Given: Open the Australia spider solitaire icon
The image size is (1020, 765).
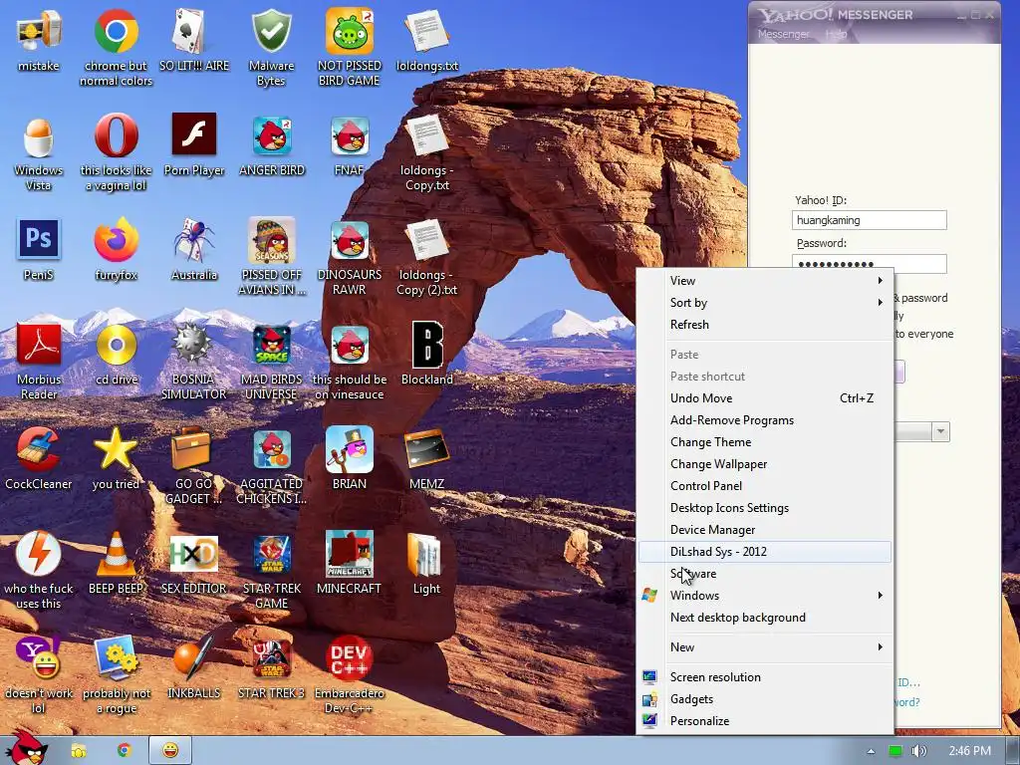Looking at the screenshot, I should click(x=194, y=240).
